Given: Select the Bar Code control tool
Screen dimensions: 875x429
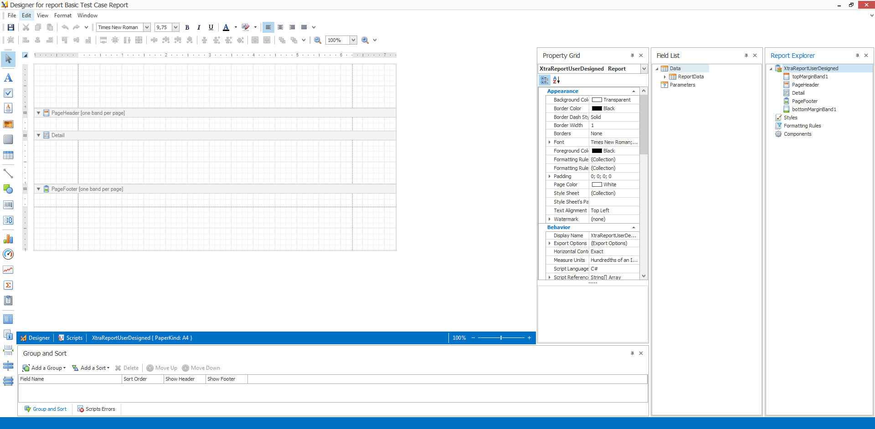Looking at the screenshot, I should pos(8,205).
